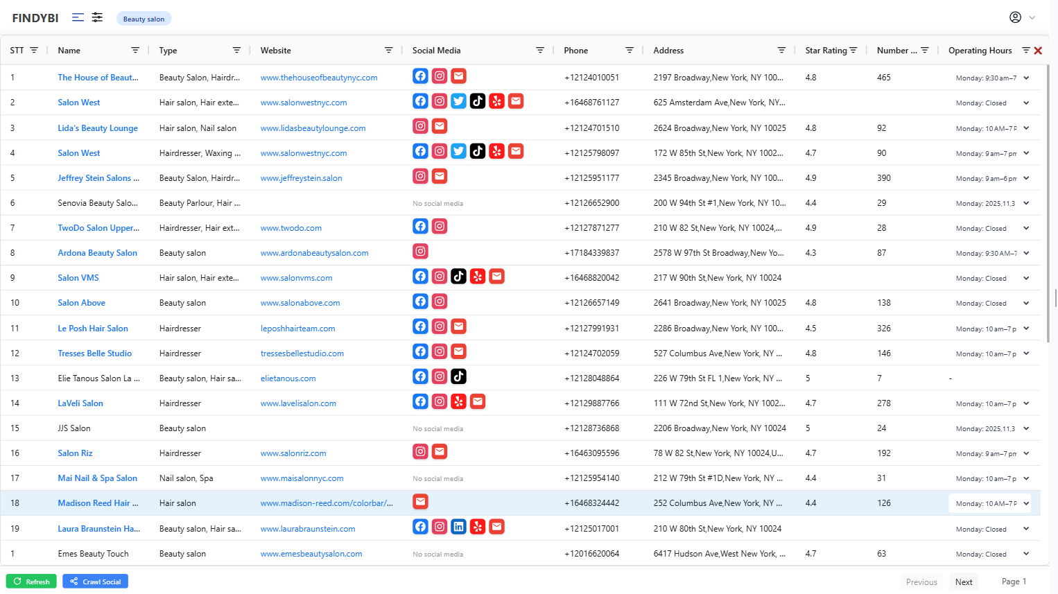
Task: Click Yelp icon for Salon West on W 85th St
Action: [496, 151]
